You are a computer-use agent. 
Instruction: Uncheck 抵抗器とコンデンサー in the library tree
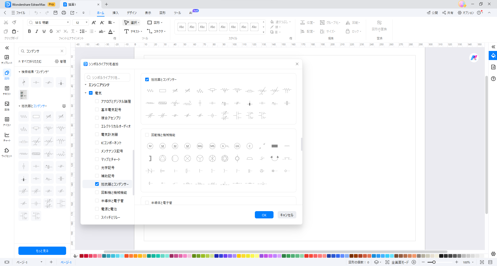tap(97, 184)
